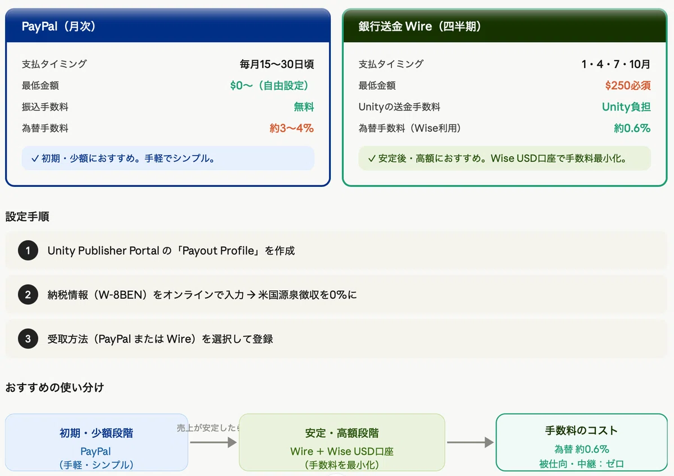Click the step 2 number badge
The height and width of the screenshot is (476, 674).
pos(28,295)
